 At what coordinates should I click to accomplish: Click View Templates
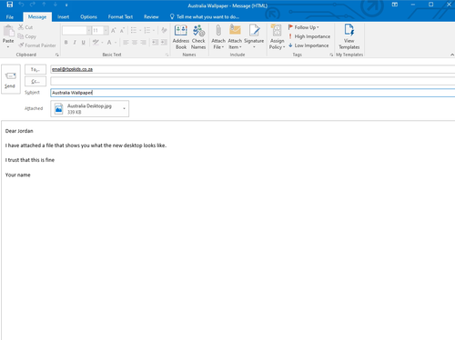[349, 37]
